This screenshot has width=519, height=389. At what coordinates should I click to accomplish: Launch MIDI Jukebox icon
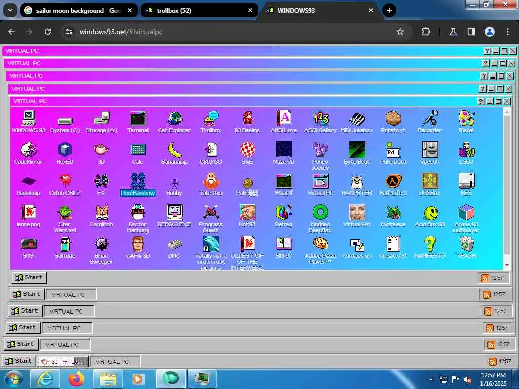(x=356, y=122)
